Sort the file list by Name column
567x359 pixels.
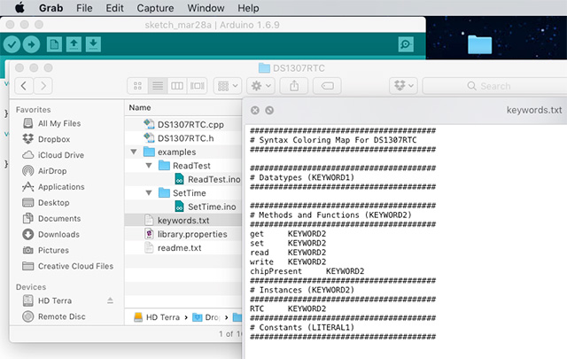click(x=140, y=107)
